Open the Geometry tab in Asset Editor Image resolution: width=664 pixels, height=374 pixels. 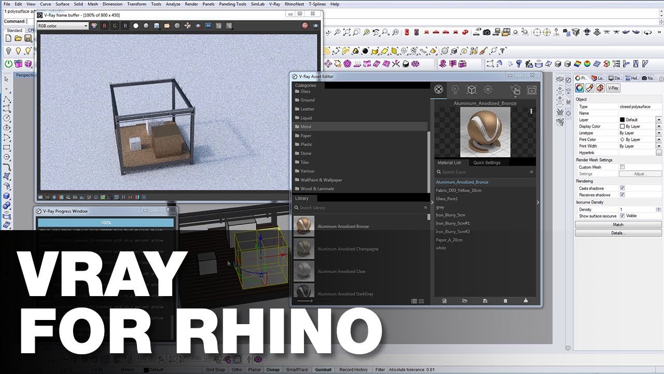point(472,89)
